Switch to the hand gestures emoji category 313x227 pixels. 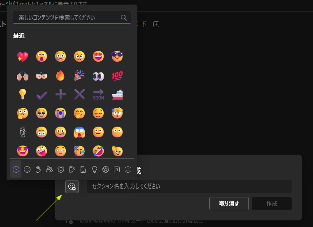click(x=38, y=169)
